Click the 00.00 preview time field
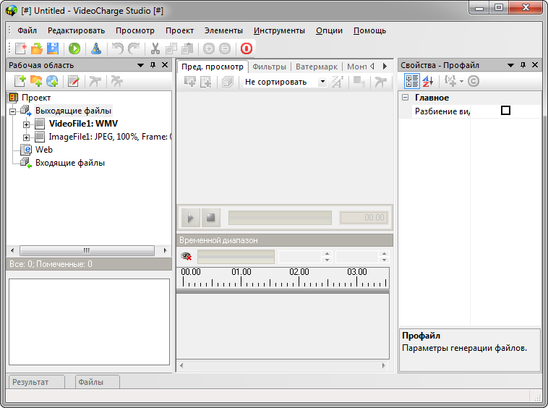548x408 pixels. pyautogui.click(x=364, y=218)
